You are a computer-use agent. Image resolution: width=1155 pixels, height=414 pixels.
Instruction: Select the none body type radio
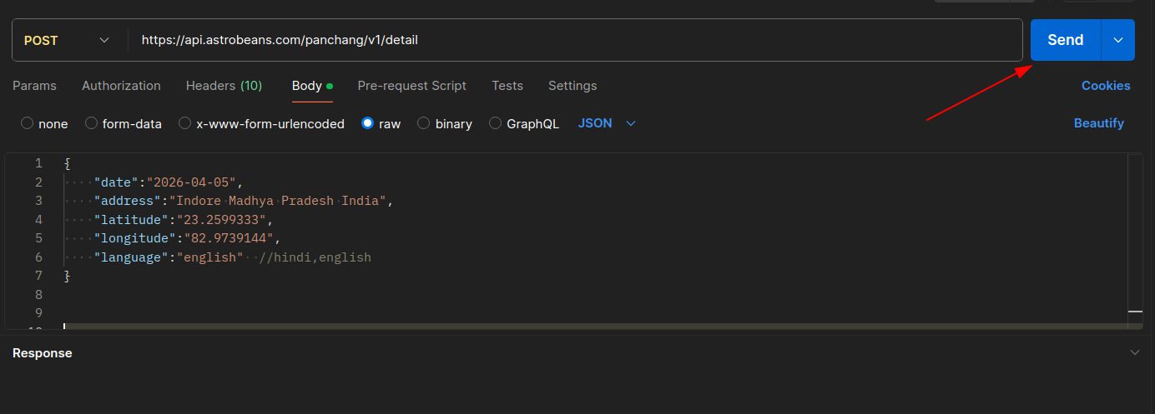coord(28,123)
